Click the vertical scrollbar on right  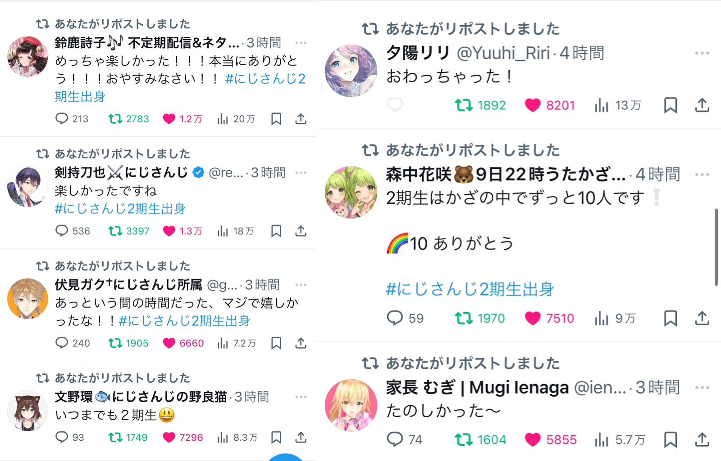[x=716, y=247]
